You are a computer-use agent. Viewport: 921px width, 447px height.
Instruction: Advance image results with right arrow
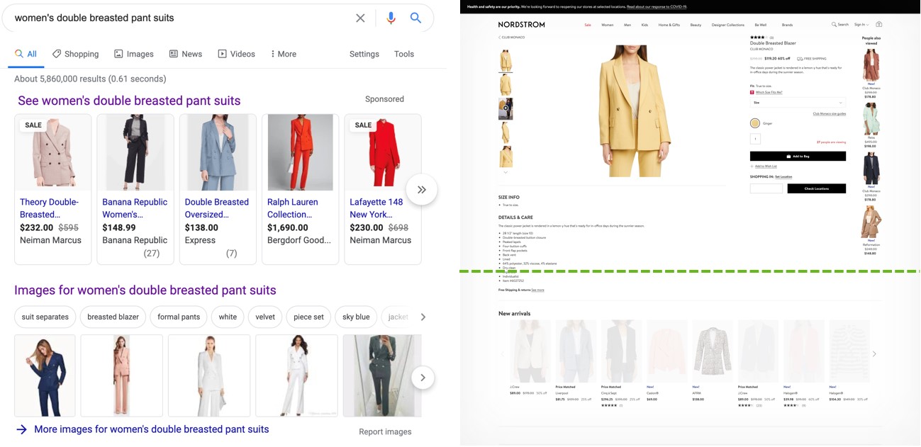[423, 378]
